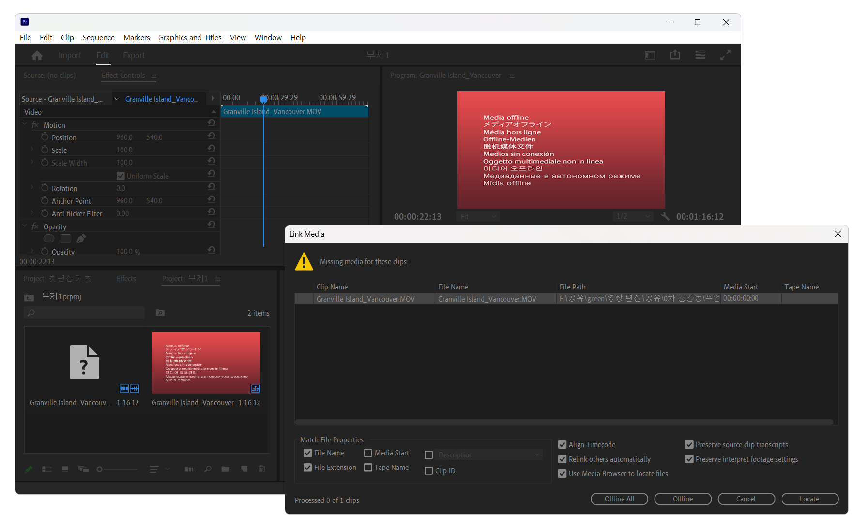The image size is (868, 530).
Task: Toggle File Name match property
Action: [307, 453]
